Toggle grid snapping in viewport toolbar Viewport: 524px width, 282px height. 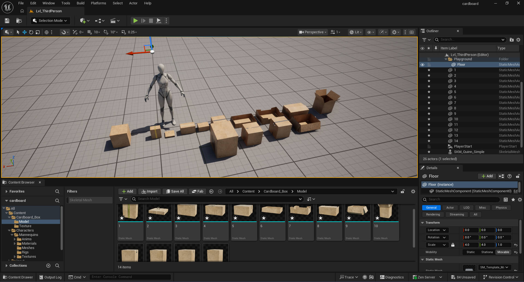[90, 32]
